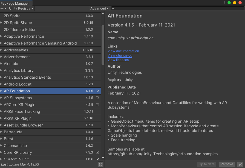Click the search magnifier icon
245x168 pixels.
pyautogui.click(x=113, y=9)
